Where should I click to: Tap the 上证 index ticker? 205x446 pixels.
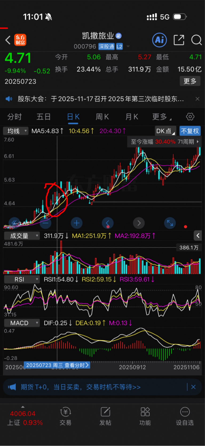[25, 418]
